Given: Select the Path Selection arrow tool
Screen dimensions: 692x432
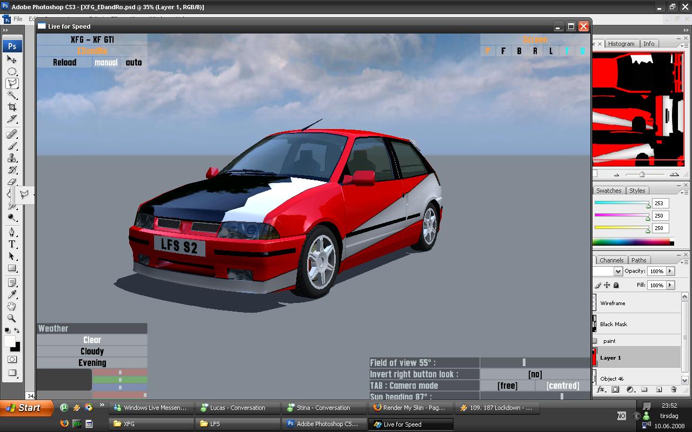Looking at the screenshot, I should [12, 256].
